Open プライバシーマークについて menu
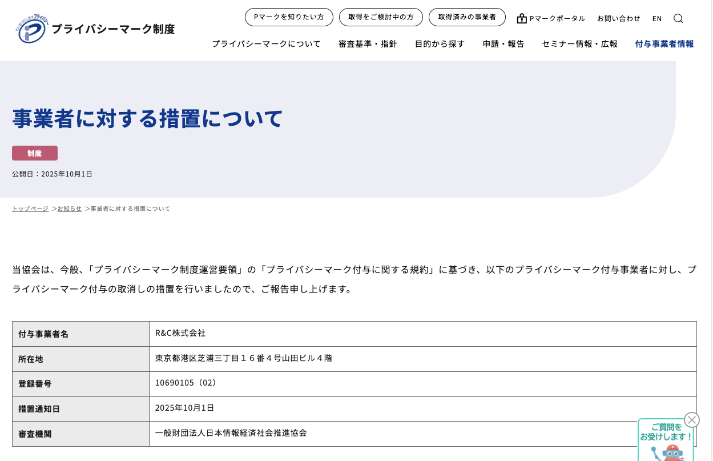 coord(266,44)
